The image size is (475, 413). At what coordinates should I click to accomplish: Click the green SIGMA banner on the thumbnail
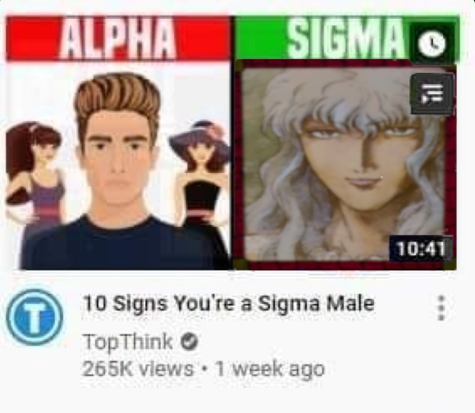322,39
